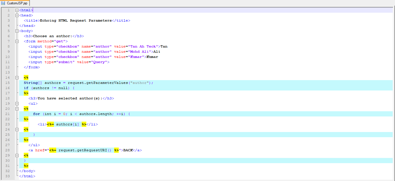
Task: Click 'request.getParameterValues' on line 15
Action: (98, 83)
